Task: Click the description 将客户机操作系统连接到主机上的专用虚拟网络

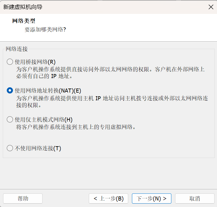Action: 76,127
